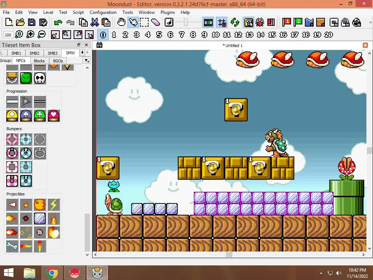Reset zoom with the magnifier-zero icon

[19, 35]
